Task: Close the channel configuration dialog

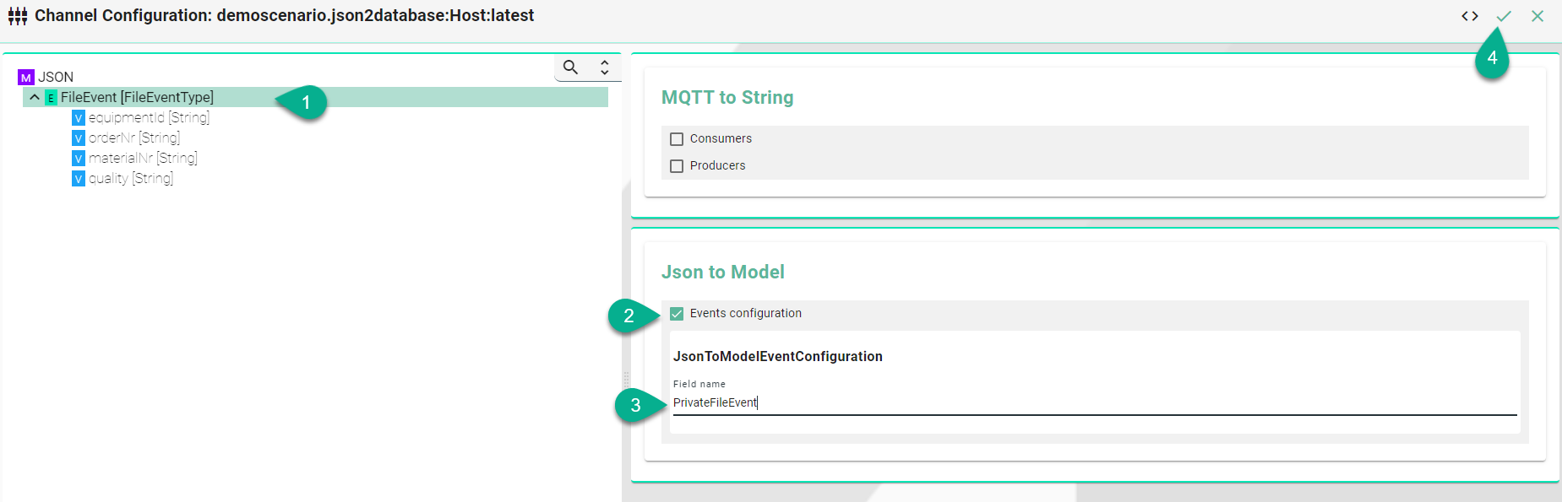Action: [1538, 16]
